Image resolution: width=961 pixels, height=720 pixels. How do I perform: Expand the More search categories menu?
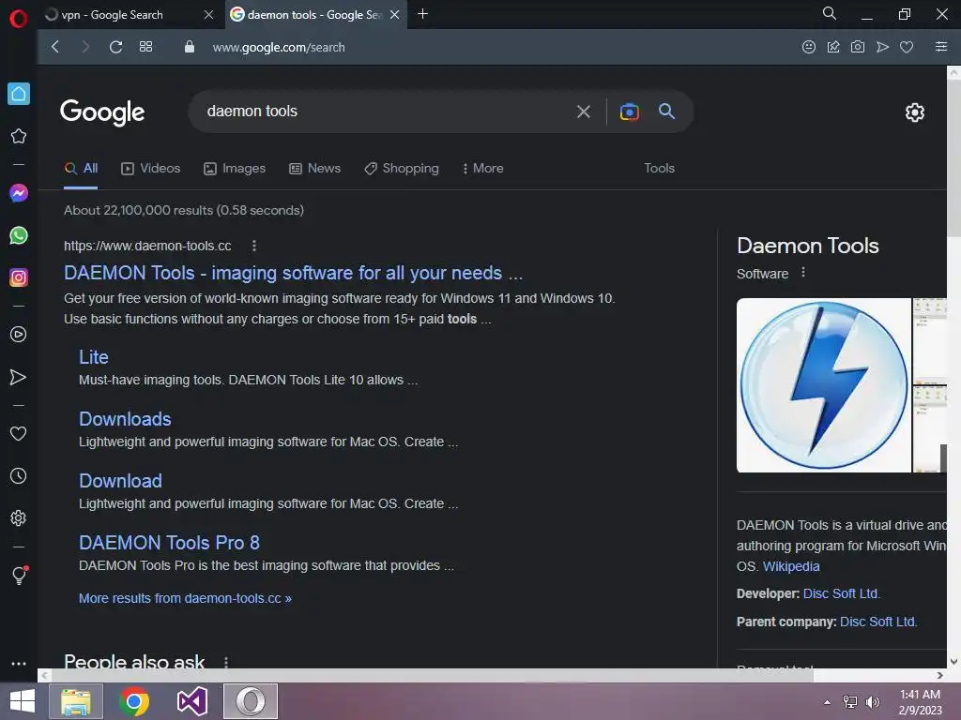pyautogui.click(x=483, y=169)
